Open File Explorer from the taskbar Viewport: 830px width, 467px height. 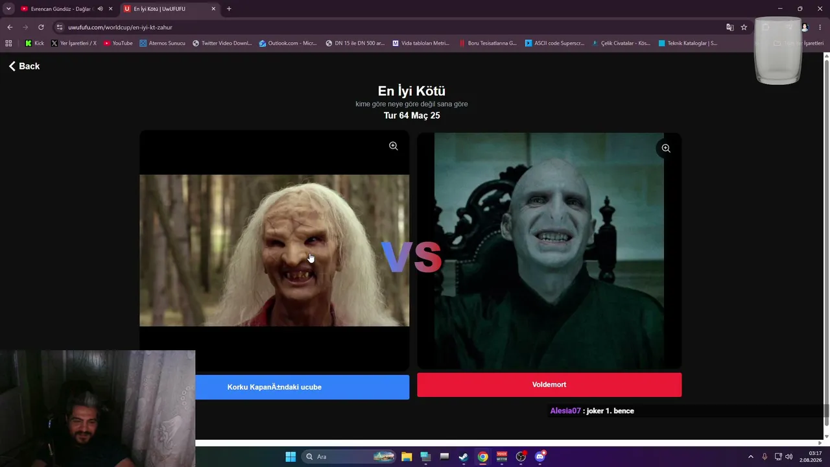(x=407, y=457)
